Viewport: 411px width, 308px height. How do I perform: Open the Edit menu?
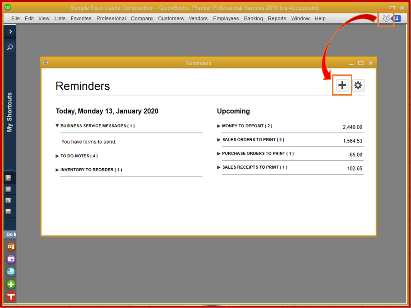tap(29, 18)
